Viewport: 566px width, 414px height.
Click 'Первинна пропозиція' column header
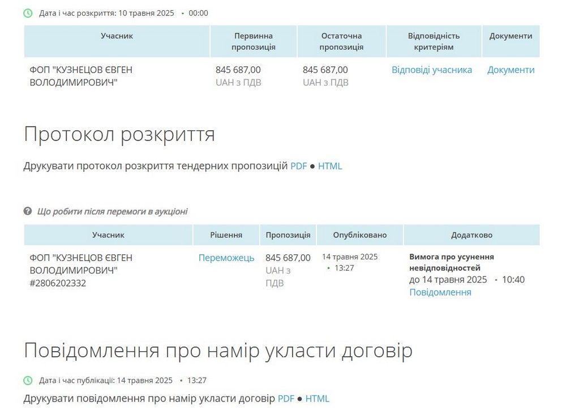(254, 41)
